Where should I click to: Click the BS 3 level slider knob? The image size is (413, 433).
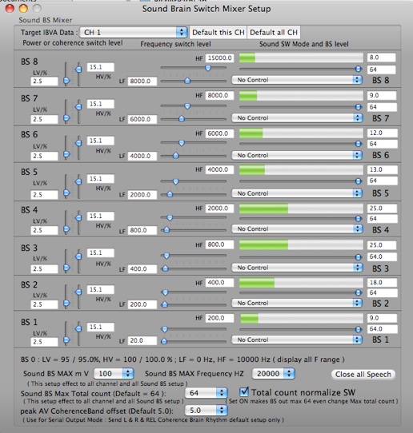359,257
